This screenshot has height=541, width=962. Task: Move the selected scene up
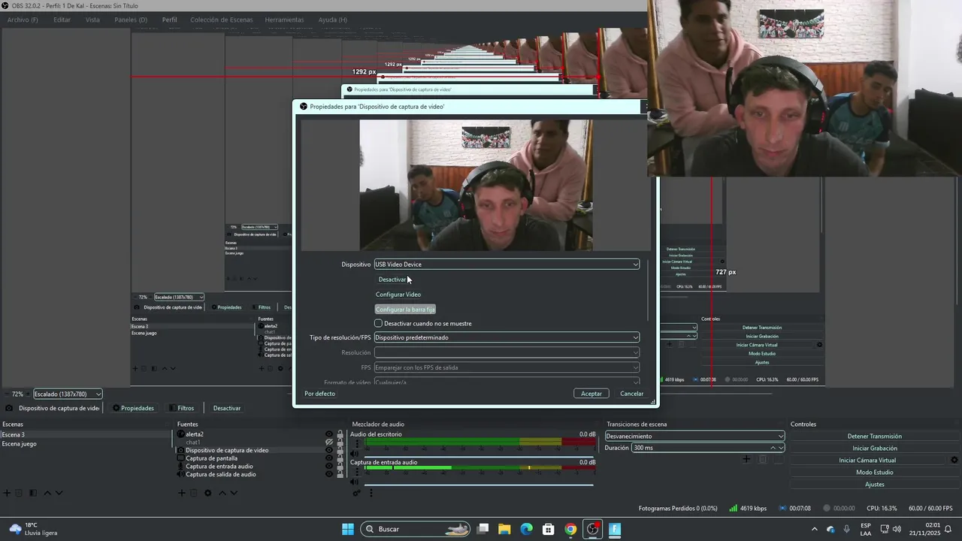47,493
